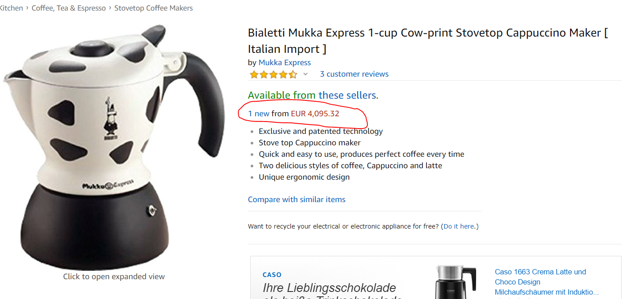The image size is (622, 299).
Task: Select the EUR 4,095.32 price
Action: click(x=315, y=114)
